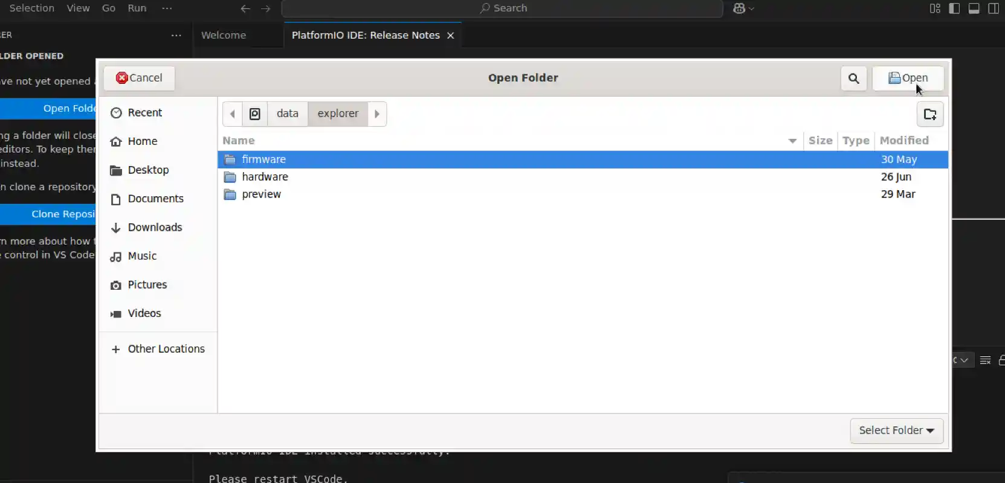
Task: Open the Select Folder filter dropdown
Action: click(x=896, y=430)
